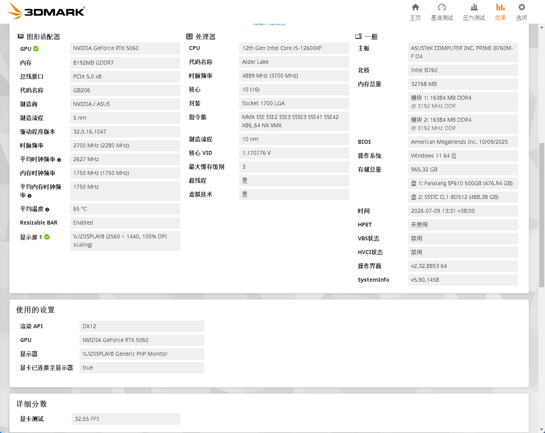Select the Alder Lake code name value
The height and width of the screenshot is (433, 545).
pos(294,62)
